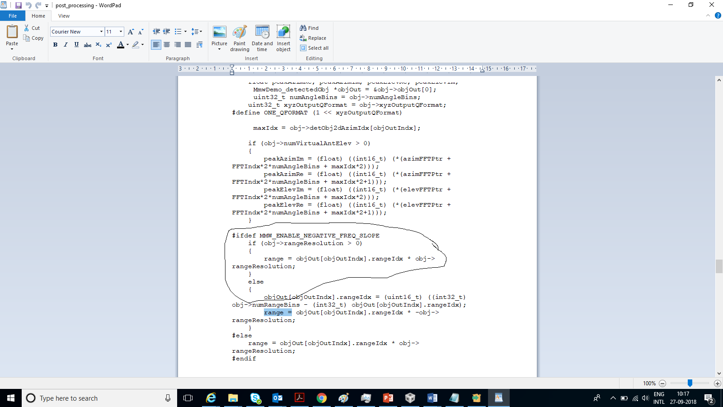Screen dimensions: 723x407
Task: Align text left
Action: (156, 45)
